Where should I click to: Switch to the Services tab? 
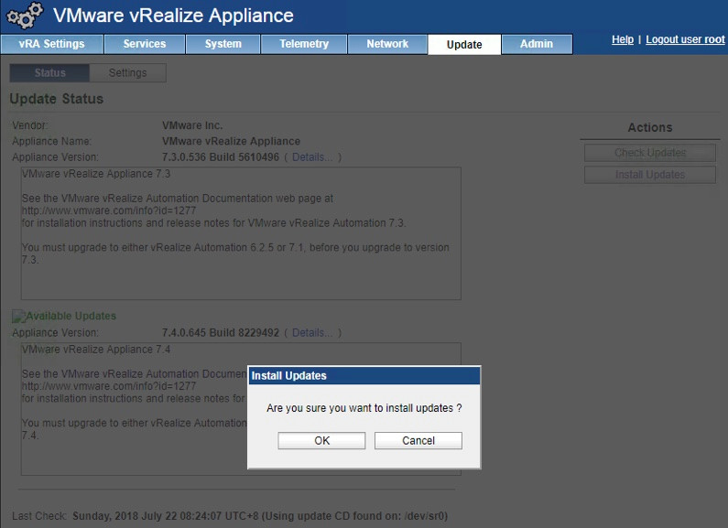pyautogui.click(x=145, y=44)
